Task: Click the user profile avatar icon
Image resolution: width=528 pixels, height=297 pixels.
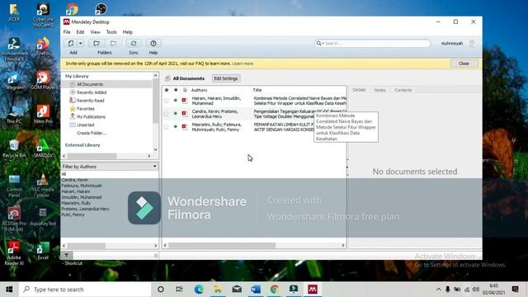Action: coord(472,43)
